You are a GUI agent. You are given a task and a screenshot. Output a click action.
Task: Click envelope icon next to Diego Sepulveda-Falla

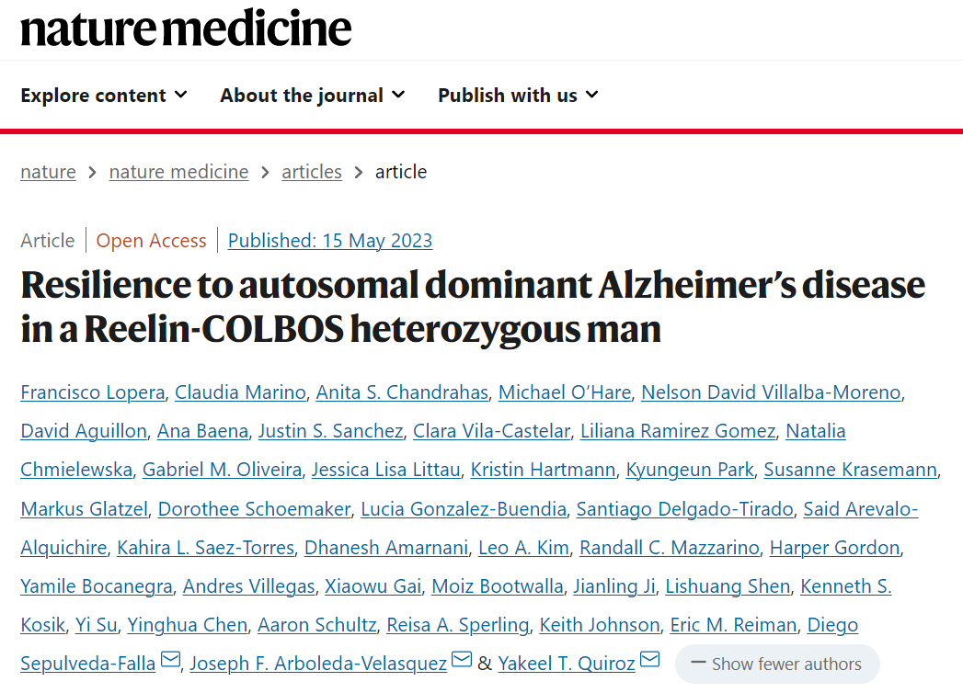[170, 660]
